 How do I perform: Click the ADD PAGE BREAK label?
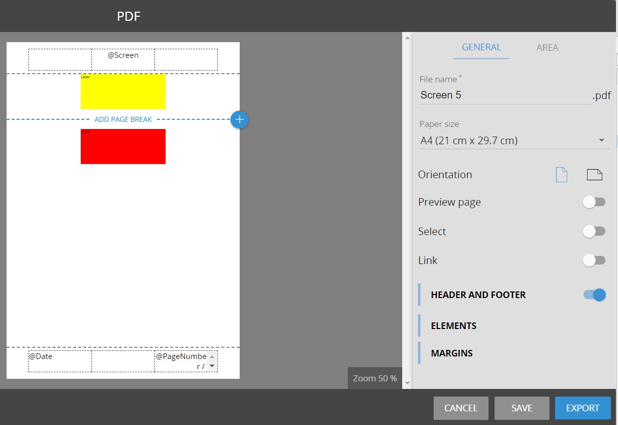tap(123, 119)
